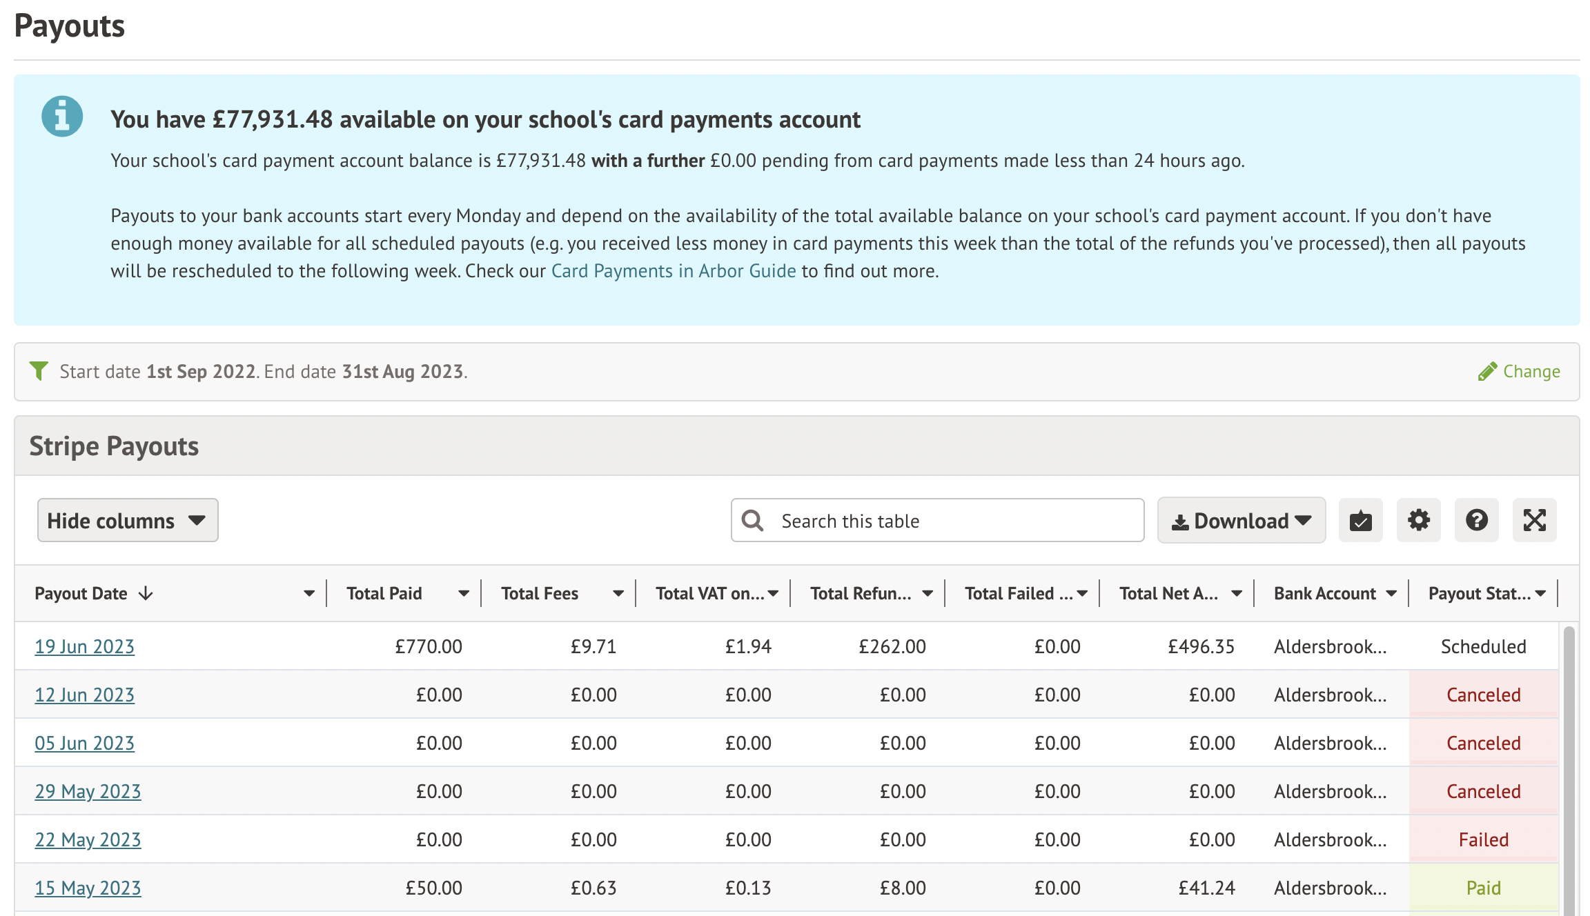The height and width of the screenshot is (916, 1590).
Task: Click the Change link to edit dates
Action: (1532, 370)
